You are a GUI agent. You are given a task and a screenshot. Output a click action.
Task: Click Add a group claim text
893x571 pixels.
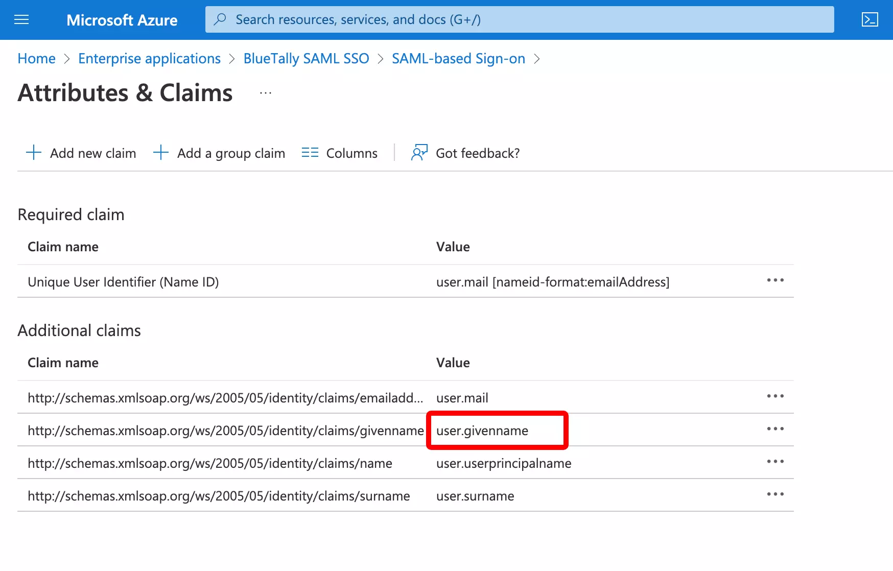click(231, 153)
